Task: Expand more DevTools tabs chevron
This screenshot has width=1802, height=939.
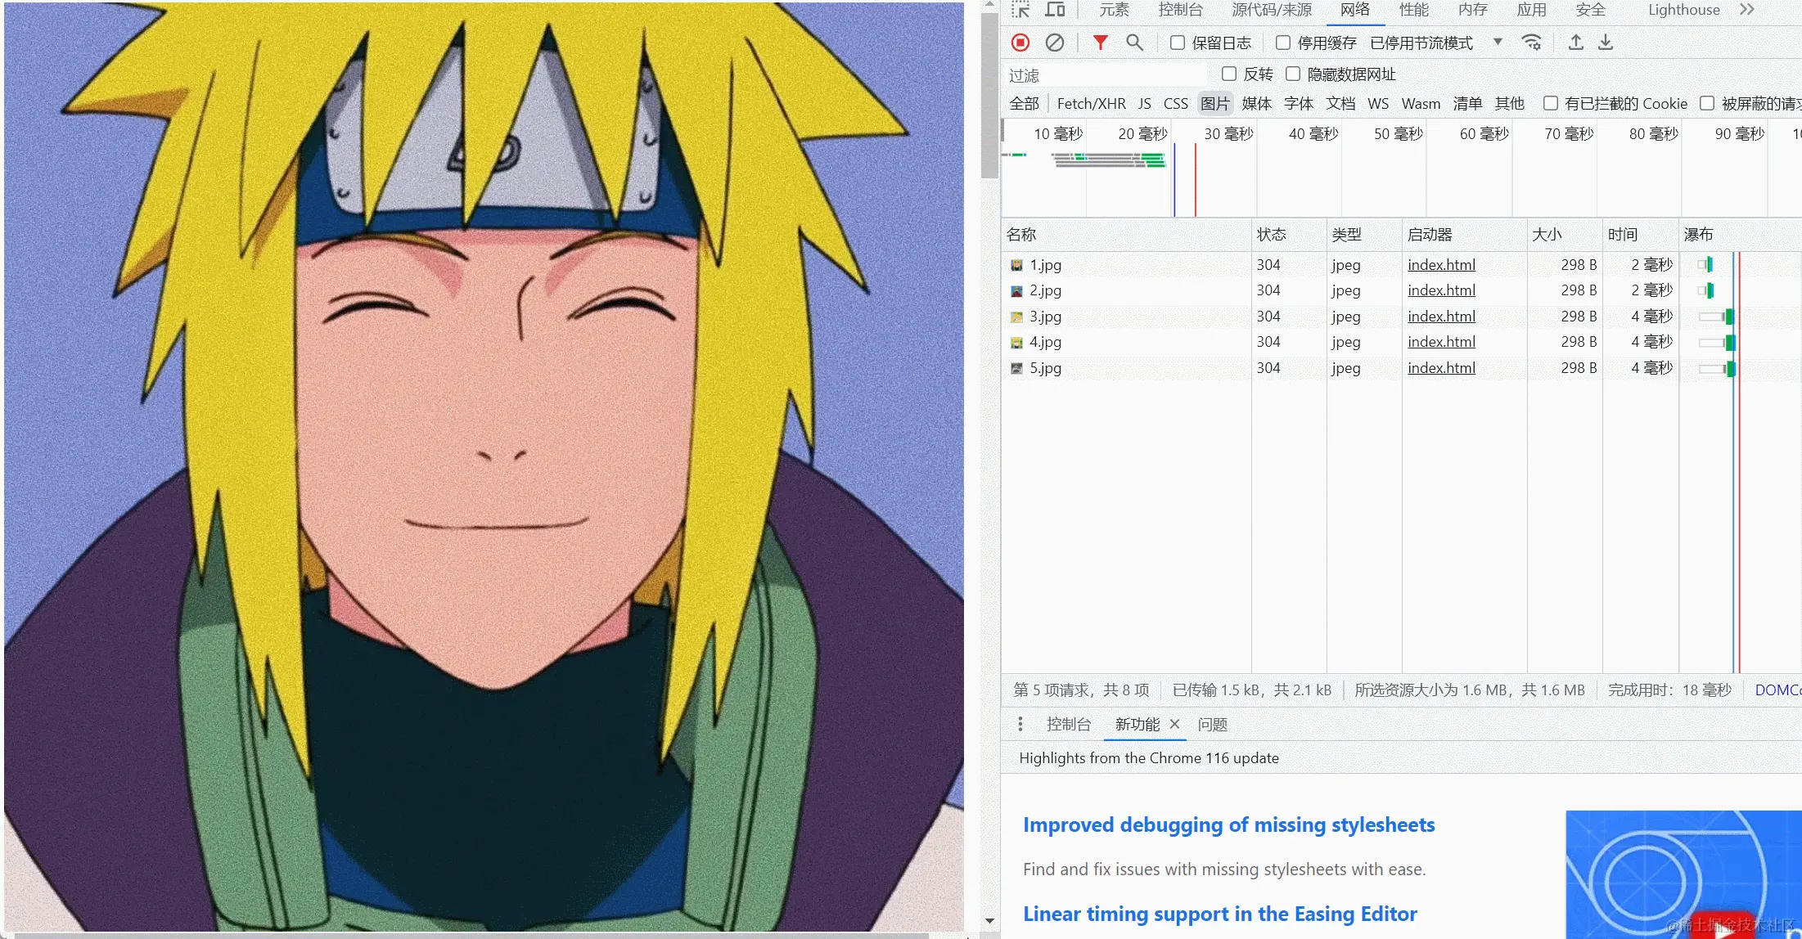Action: coord(1747,10)
